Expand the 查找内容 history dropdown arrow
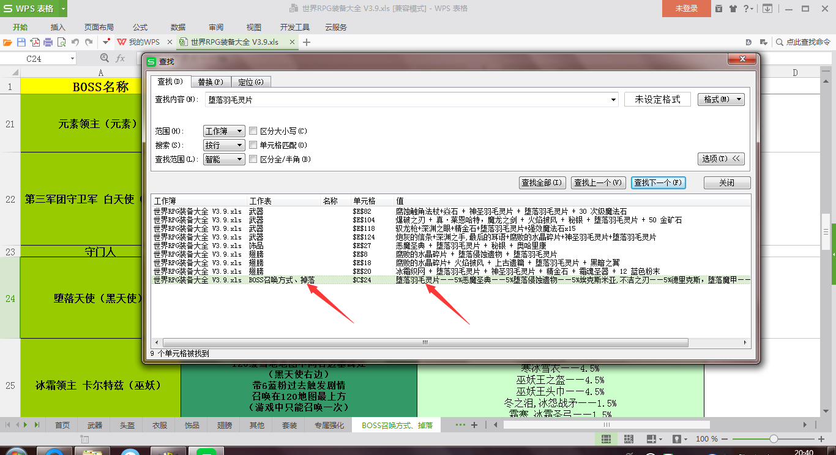 (614, 99)
